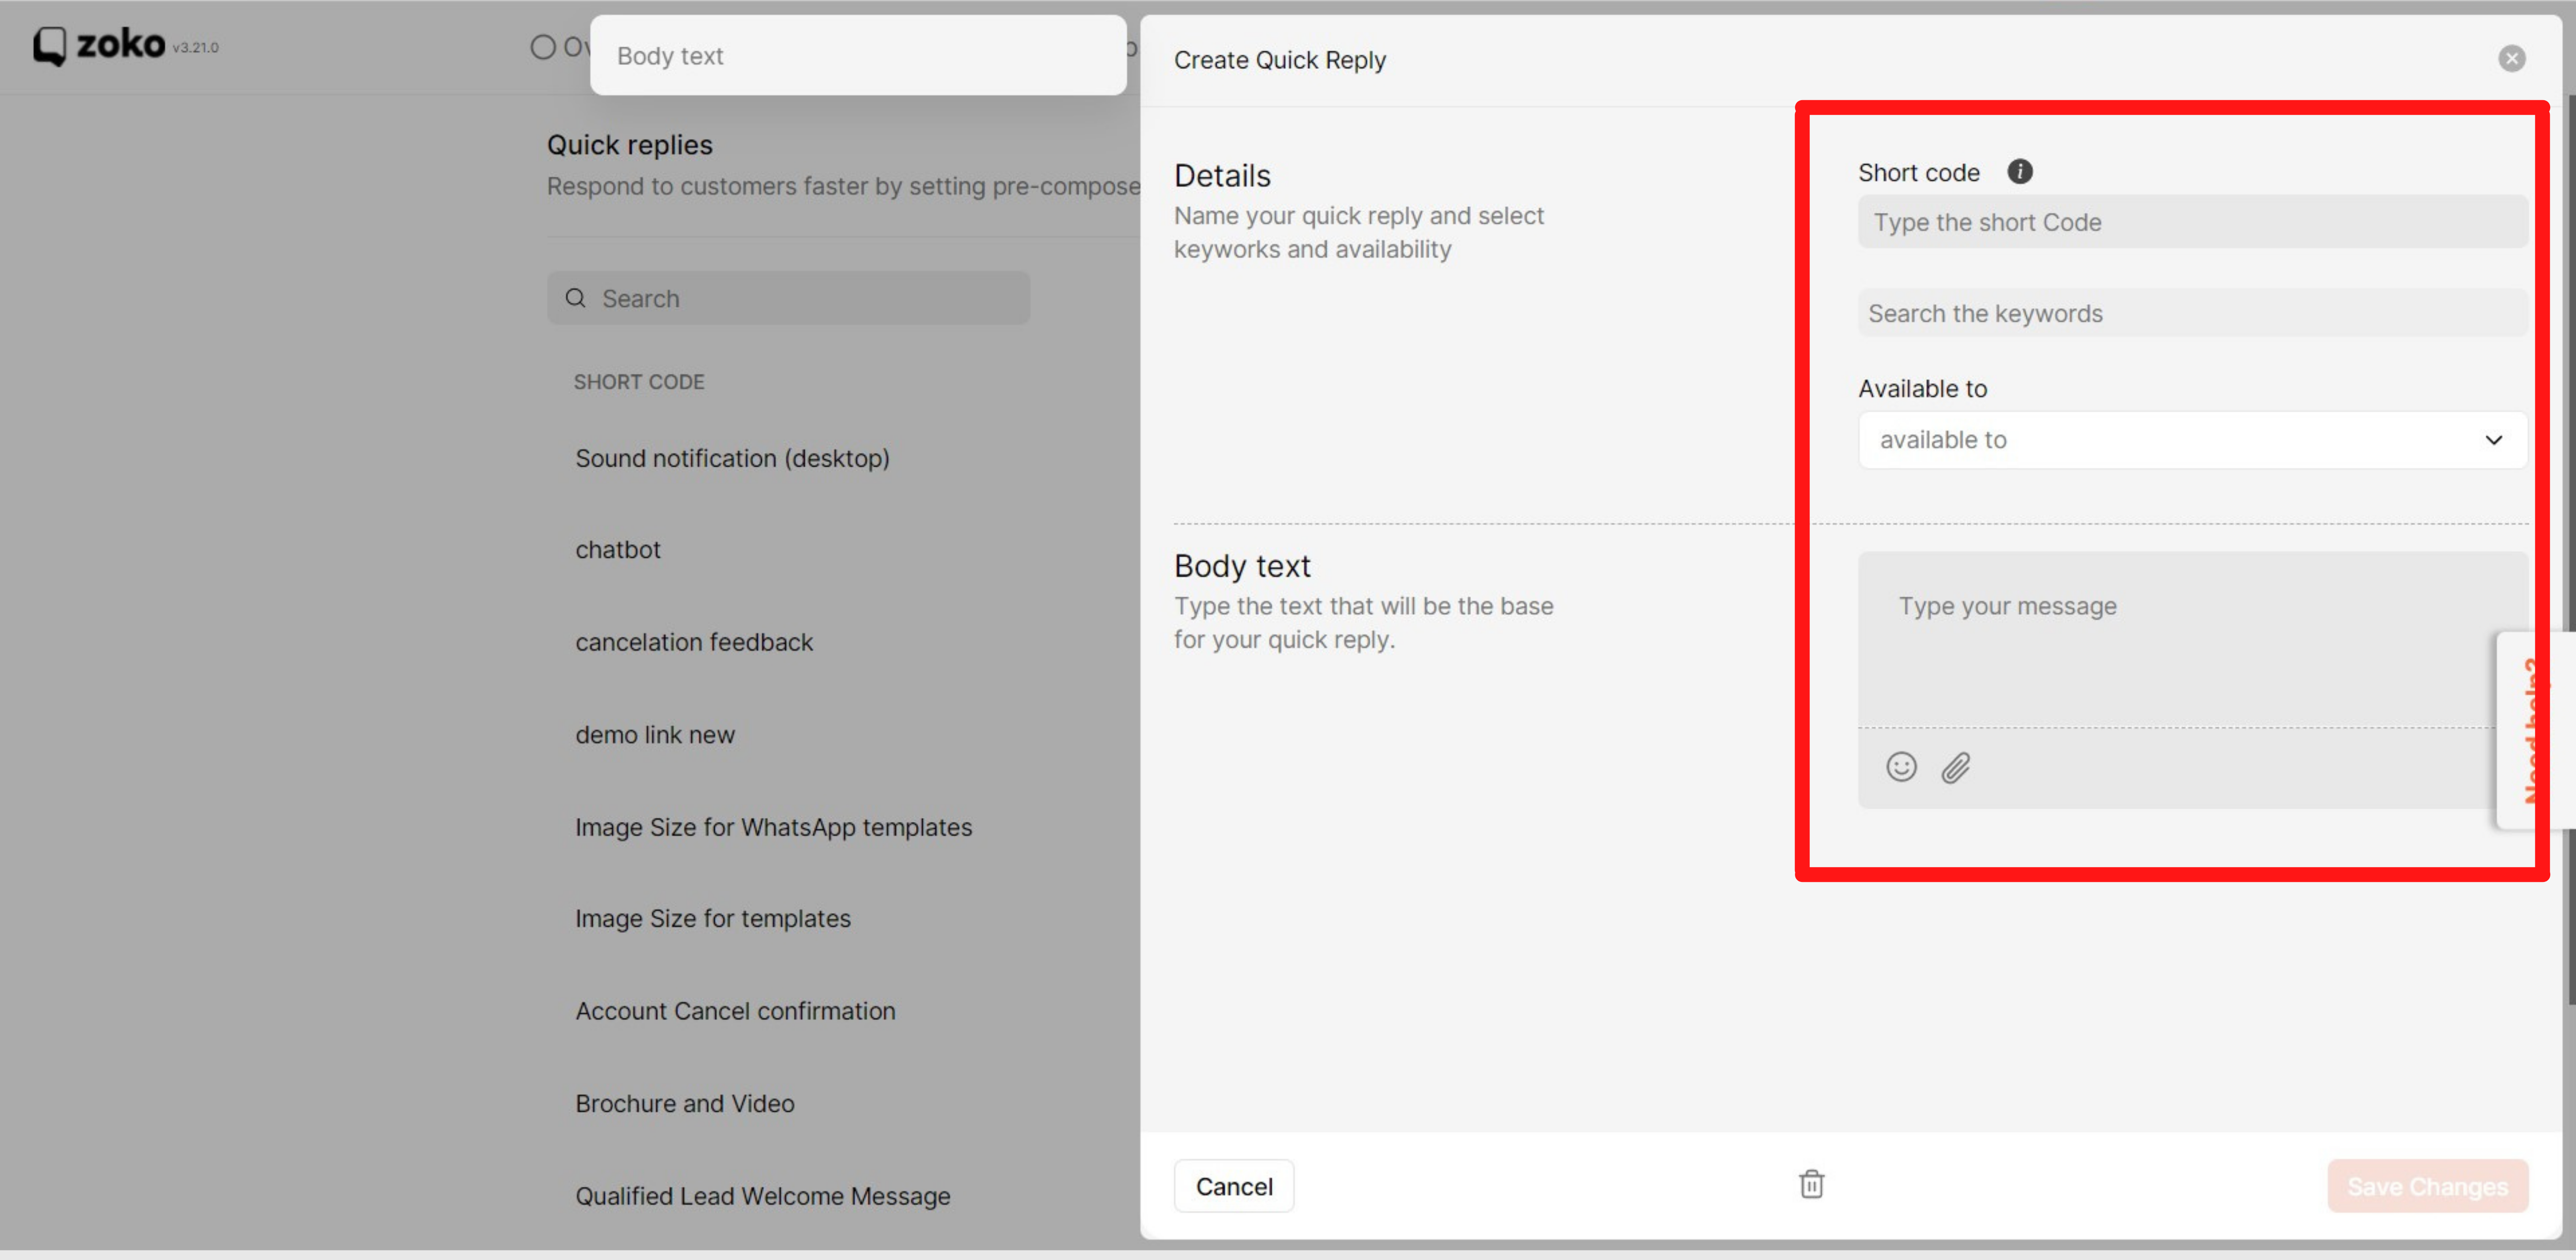Click the search magnifier icon in Quick replies
Screen dimensions: 2576x1260
pos(575,298)
